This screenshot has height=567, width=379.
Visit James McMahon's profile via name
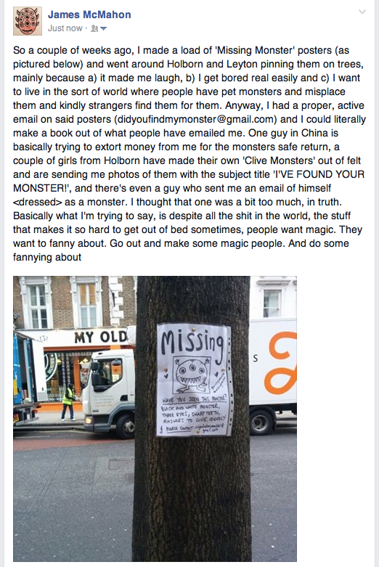point(89,15)
